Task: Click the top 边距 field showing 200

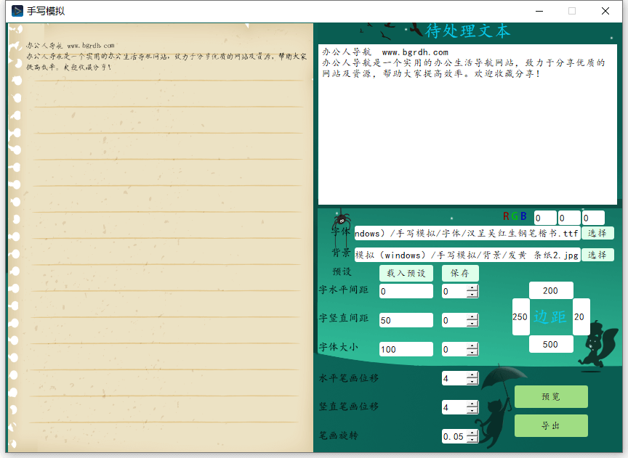Action: pos(550,290)
